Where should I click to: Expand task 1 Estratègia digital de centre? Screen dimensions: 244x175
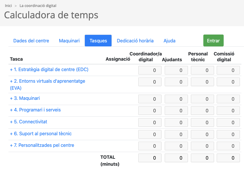pos(49,70)
